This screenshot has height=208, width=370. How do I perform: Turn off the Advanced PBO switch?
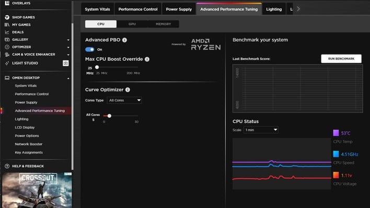[90, 49]
